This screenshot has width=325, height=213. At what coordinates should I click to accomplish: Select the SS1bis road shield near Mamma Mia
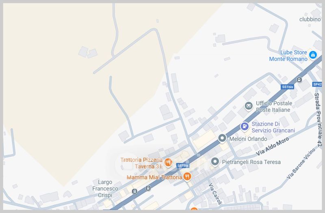[182, 165]
